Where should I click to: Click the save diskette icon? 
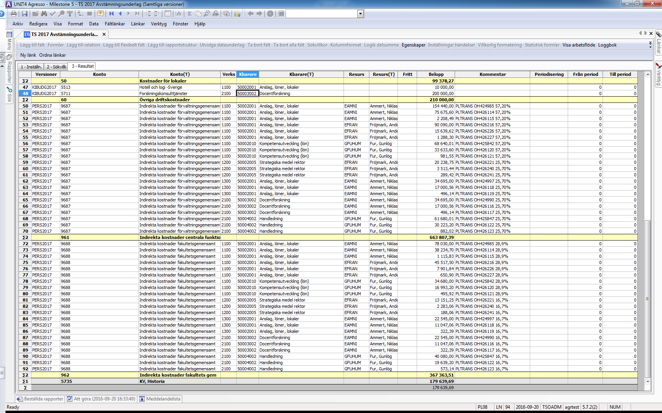(25, 14)
